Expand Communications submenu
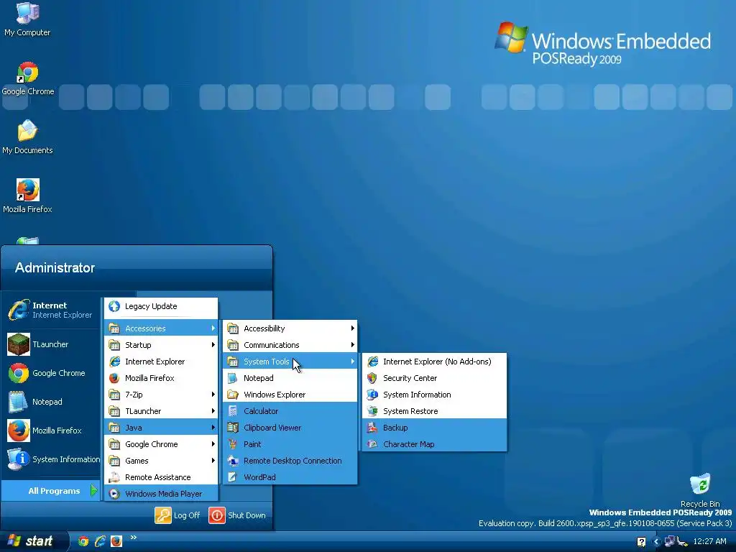The image size is (736, 552). pyautogui.click(x=290, y=345)
